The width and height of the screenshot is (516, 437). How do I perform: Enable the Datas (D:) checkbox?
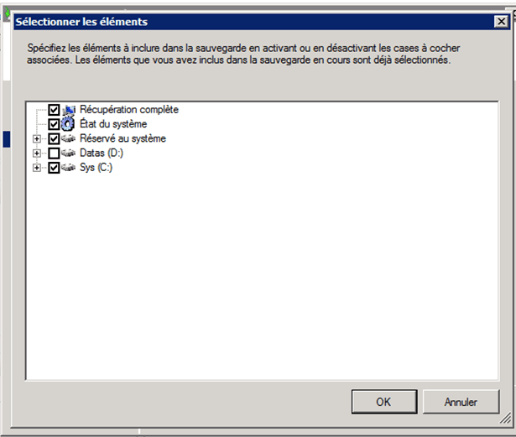coord(55,153)
